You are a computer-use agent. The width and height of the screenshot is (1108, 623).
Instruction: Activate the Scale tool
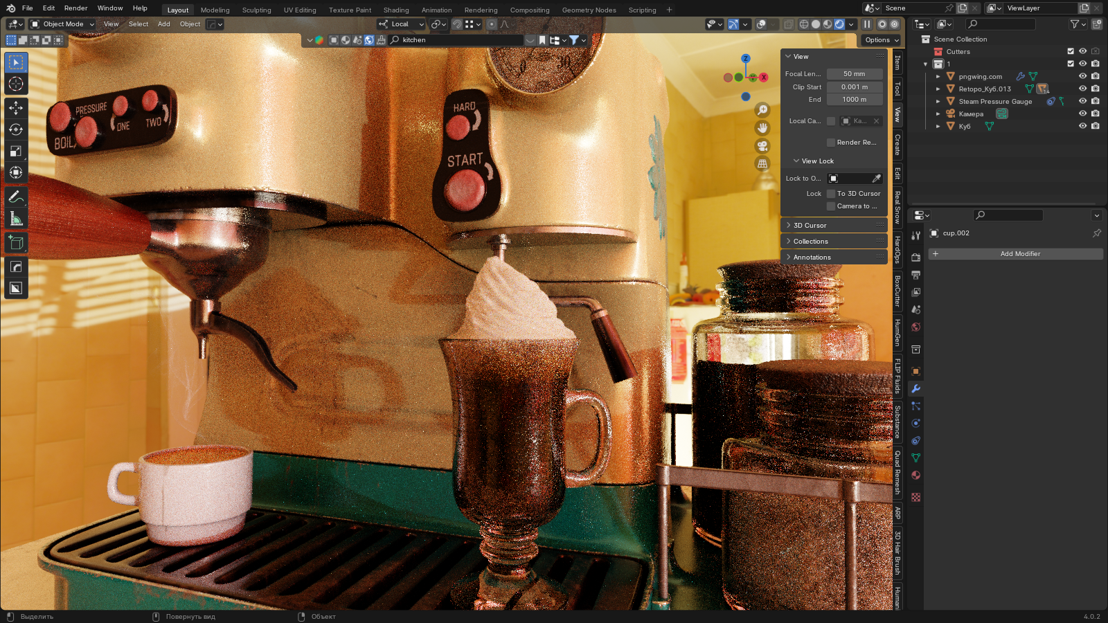click(16, 151)
